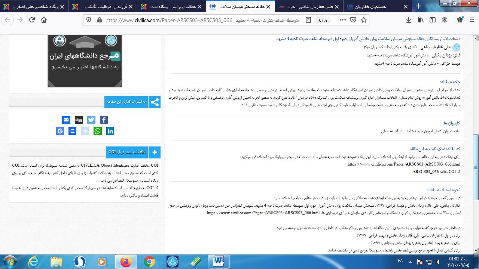Click the Facebook share icon
The width and height of the screenshot is (479, 269).
pos(104,120)
